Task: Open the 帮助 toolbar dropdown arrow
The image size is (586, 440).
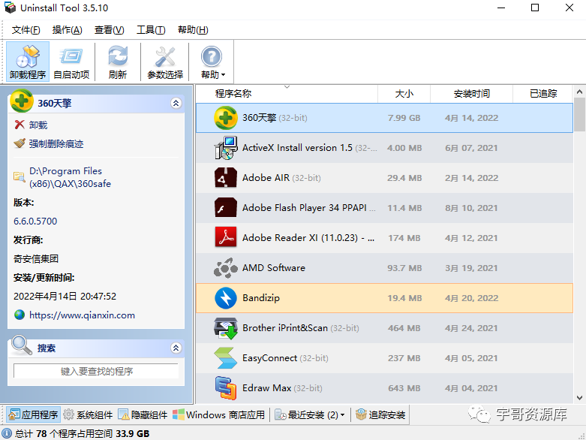Action: 224,75
